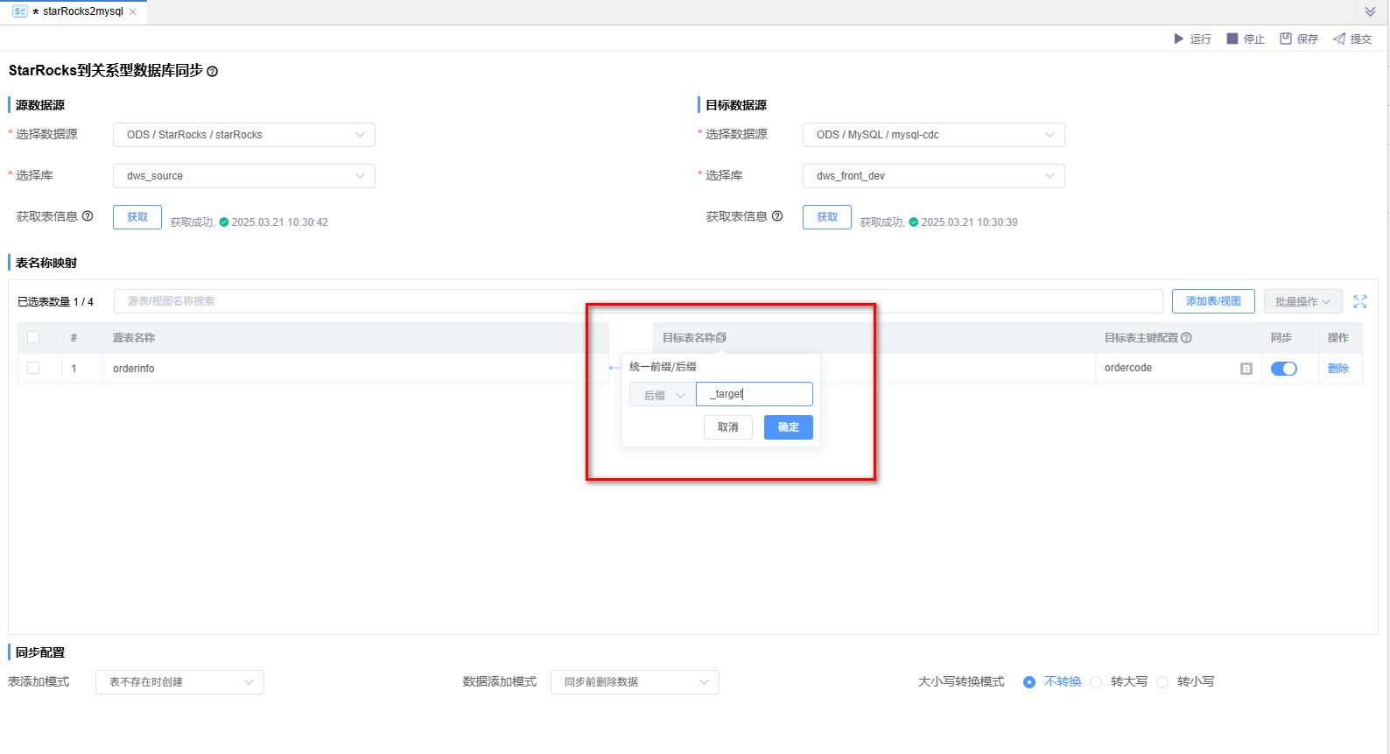Click the fullscreen expand icon in table mapping
This screenshot has height=754, width=1390.
(1360, 301)
